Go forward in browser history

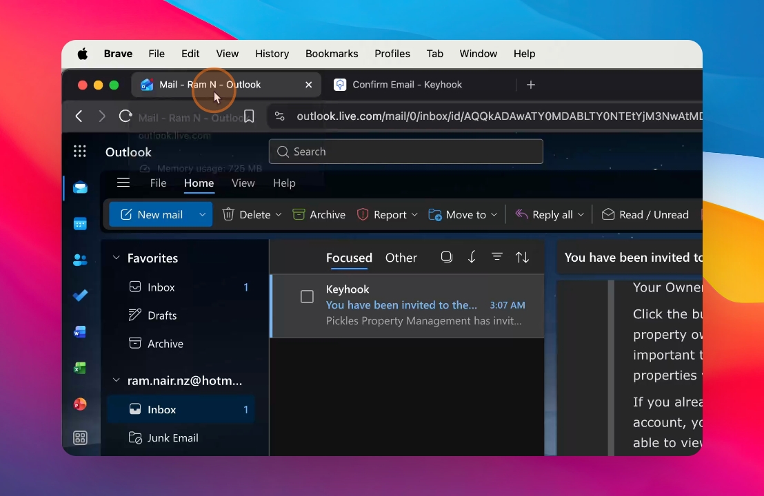click(x=102, y=116)
